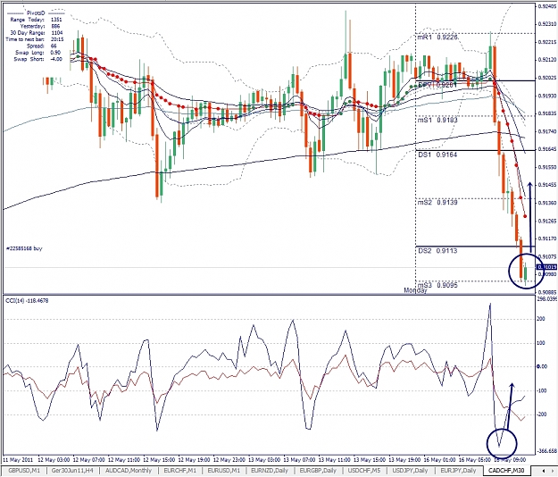558x477 pixels.
Task: Switch to the EURCHF,M1 chart tab
Action: coord(179,471)
